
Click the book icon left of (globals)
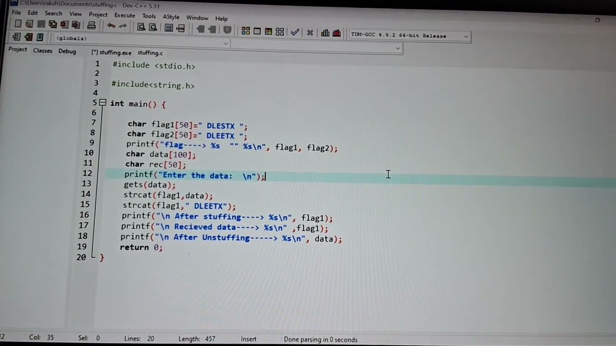pyautogui.click(x=40, y=37)
